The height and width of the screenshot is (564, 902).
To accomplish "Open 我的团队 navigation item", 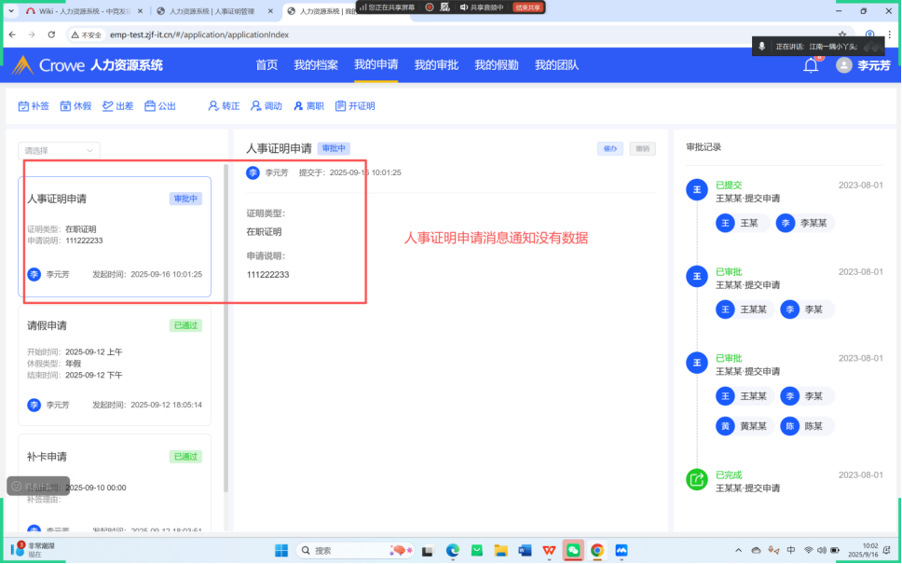I will (556, 65).
